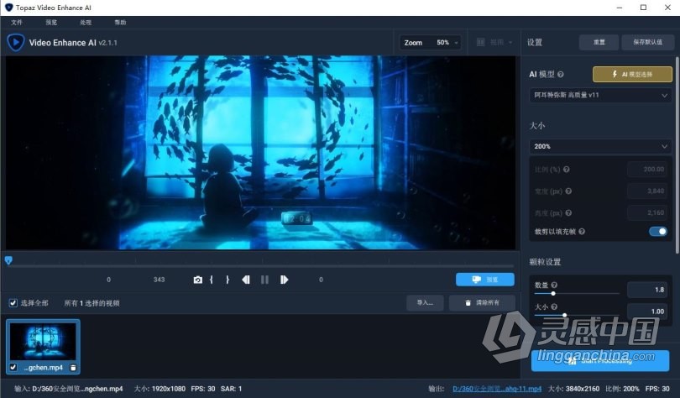Start processing with the blue button

coord(599,361)
